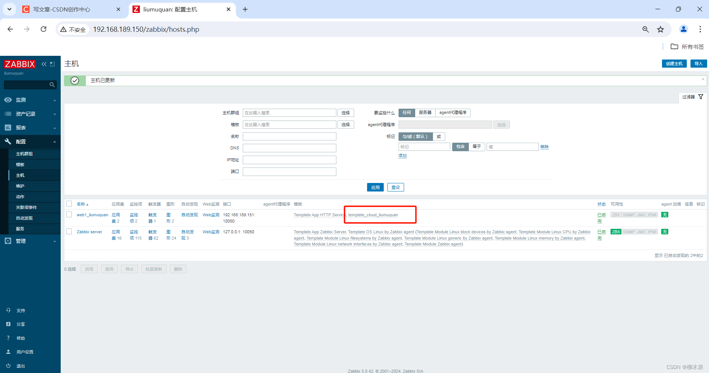Collapse the 配置 menu section
Image resolution: width=709 pixels, height=373 pixels.
click(30, 142)
